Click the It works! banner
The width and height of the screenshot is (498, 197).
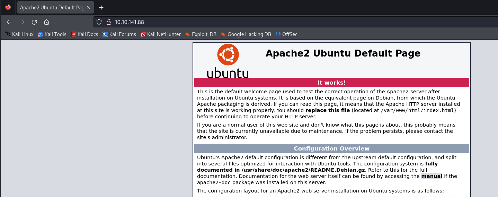pos(331,83)
